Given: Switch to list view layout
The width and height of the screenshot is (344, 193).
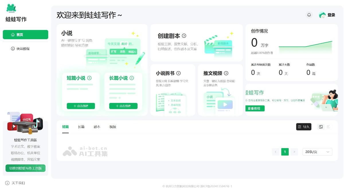Looking at the screenshot, I should click(328, 126).
